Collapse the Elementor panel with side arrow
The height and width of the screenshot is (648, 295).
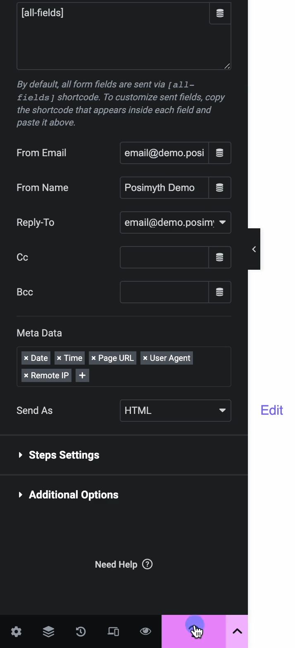254,249
